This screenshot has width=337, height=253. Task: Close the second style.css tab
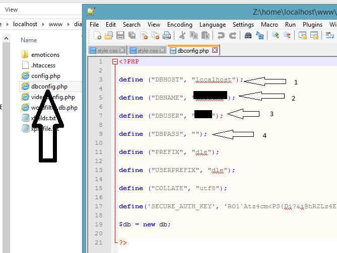coord(163,50)
